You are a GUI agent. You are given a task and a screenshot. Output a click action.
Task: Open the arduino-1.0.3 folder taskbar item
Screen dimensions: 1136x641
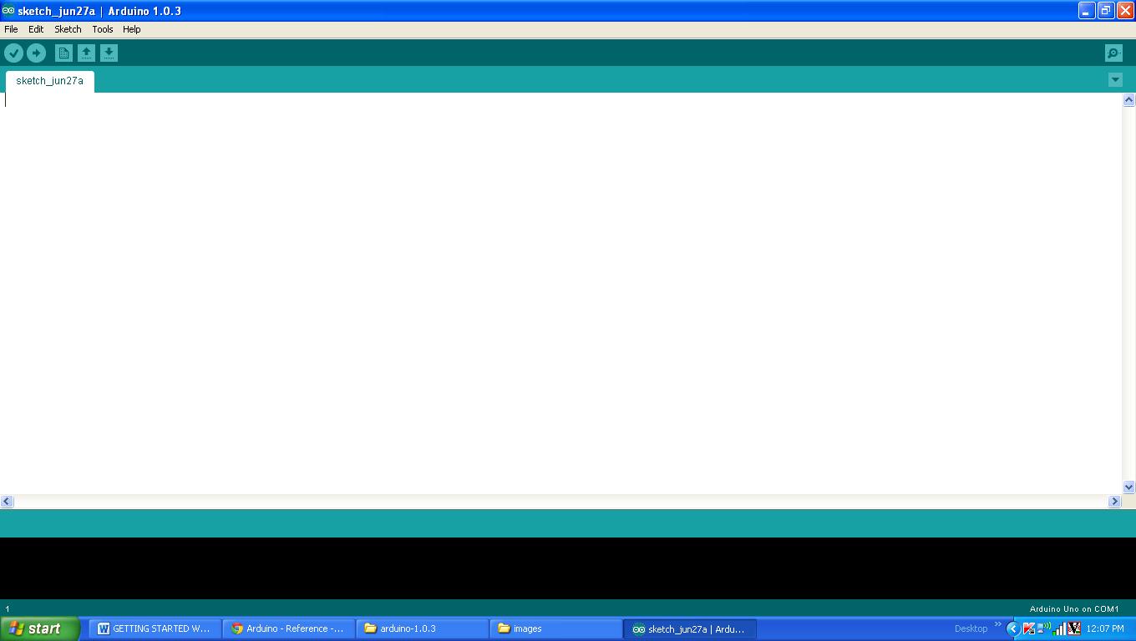[423, 628]
